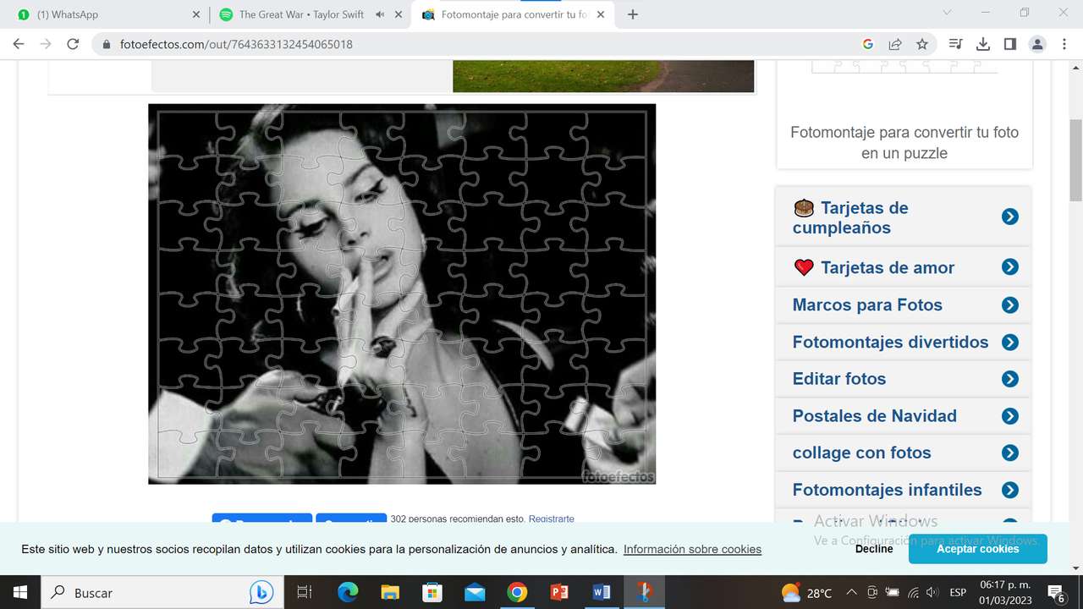Click arrow next to collage con fotos
This screenshot has height=609, width=1083.
(x=1009, y=453)
